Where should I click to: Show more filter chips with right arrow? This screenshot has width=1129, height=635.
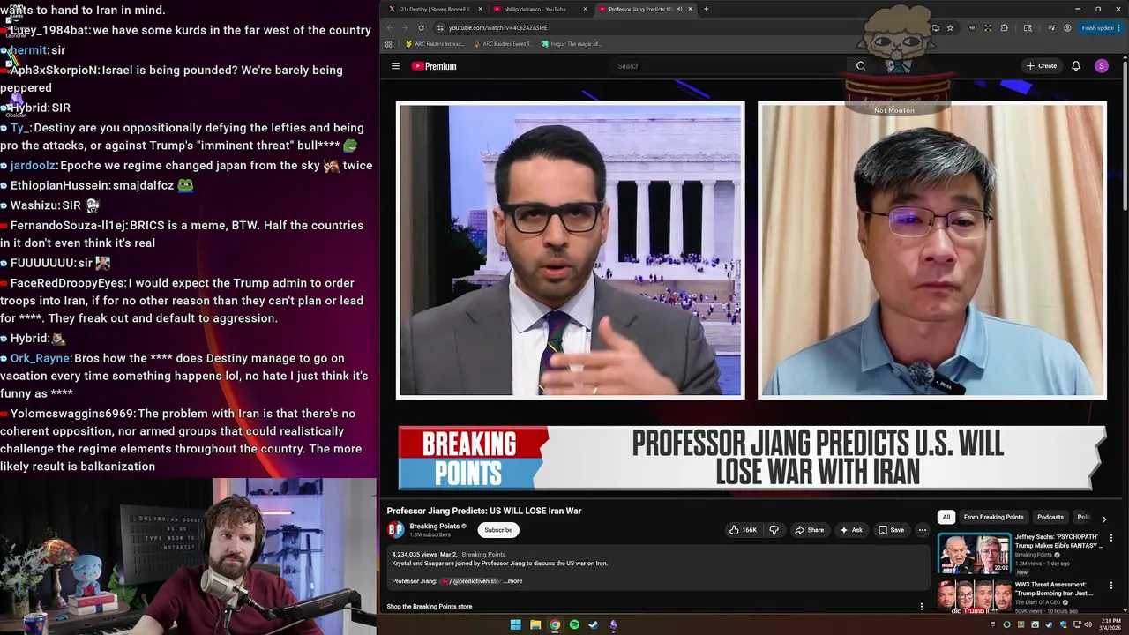(1103, 519)
